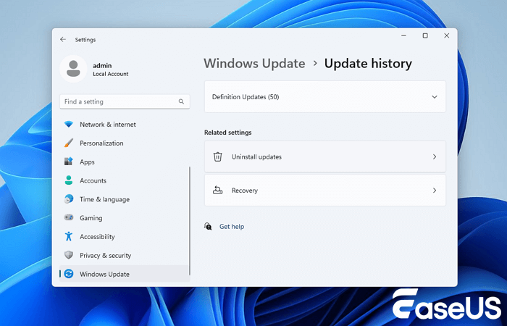Click the Time & language globe icon
This screenshot has width=507, height=326.
[x=69, y=199]
